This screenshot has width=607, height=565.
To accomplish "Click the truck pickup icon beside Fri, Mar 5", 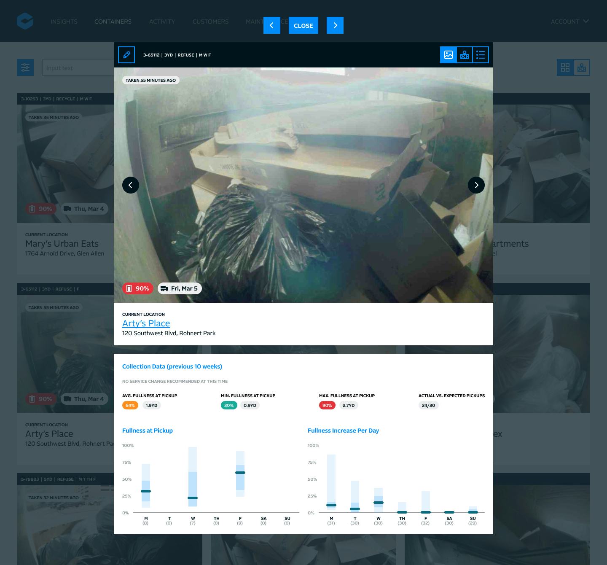I will pos(164,288).
